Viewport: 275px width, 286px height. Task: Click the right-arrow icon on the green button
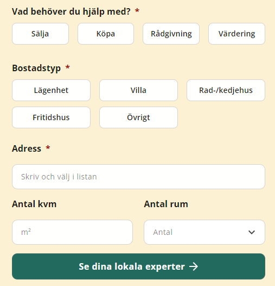point(194,266)
